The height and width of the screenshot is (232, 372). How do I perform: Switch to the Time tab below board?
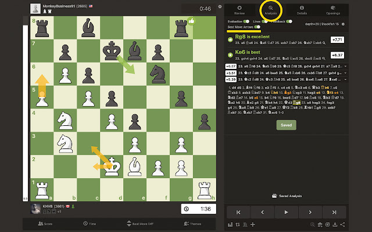(90, 224)
